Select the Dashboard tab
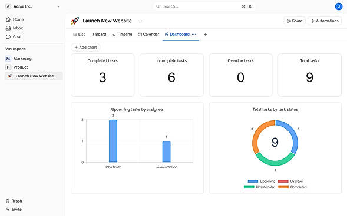This screenshot has width=347, height=216. click(x=177, y=35)
